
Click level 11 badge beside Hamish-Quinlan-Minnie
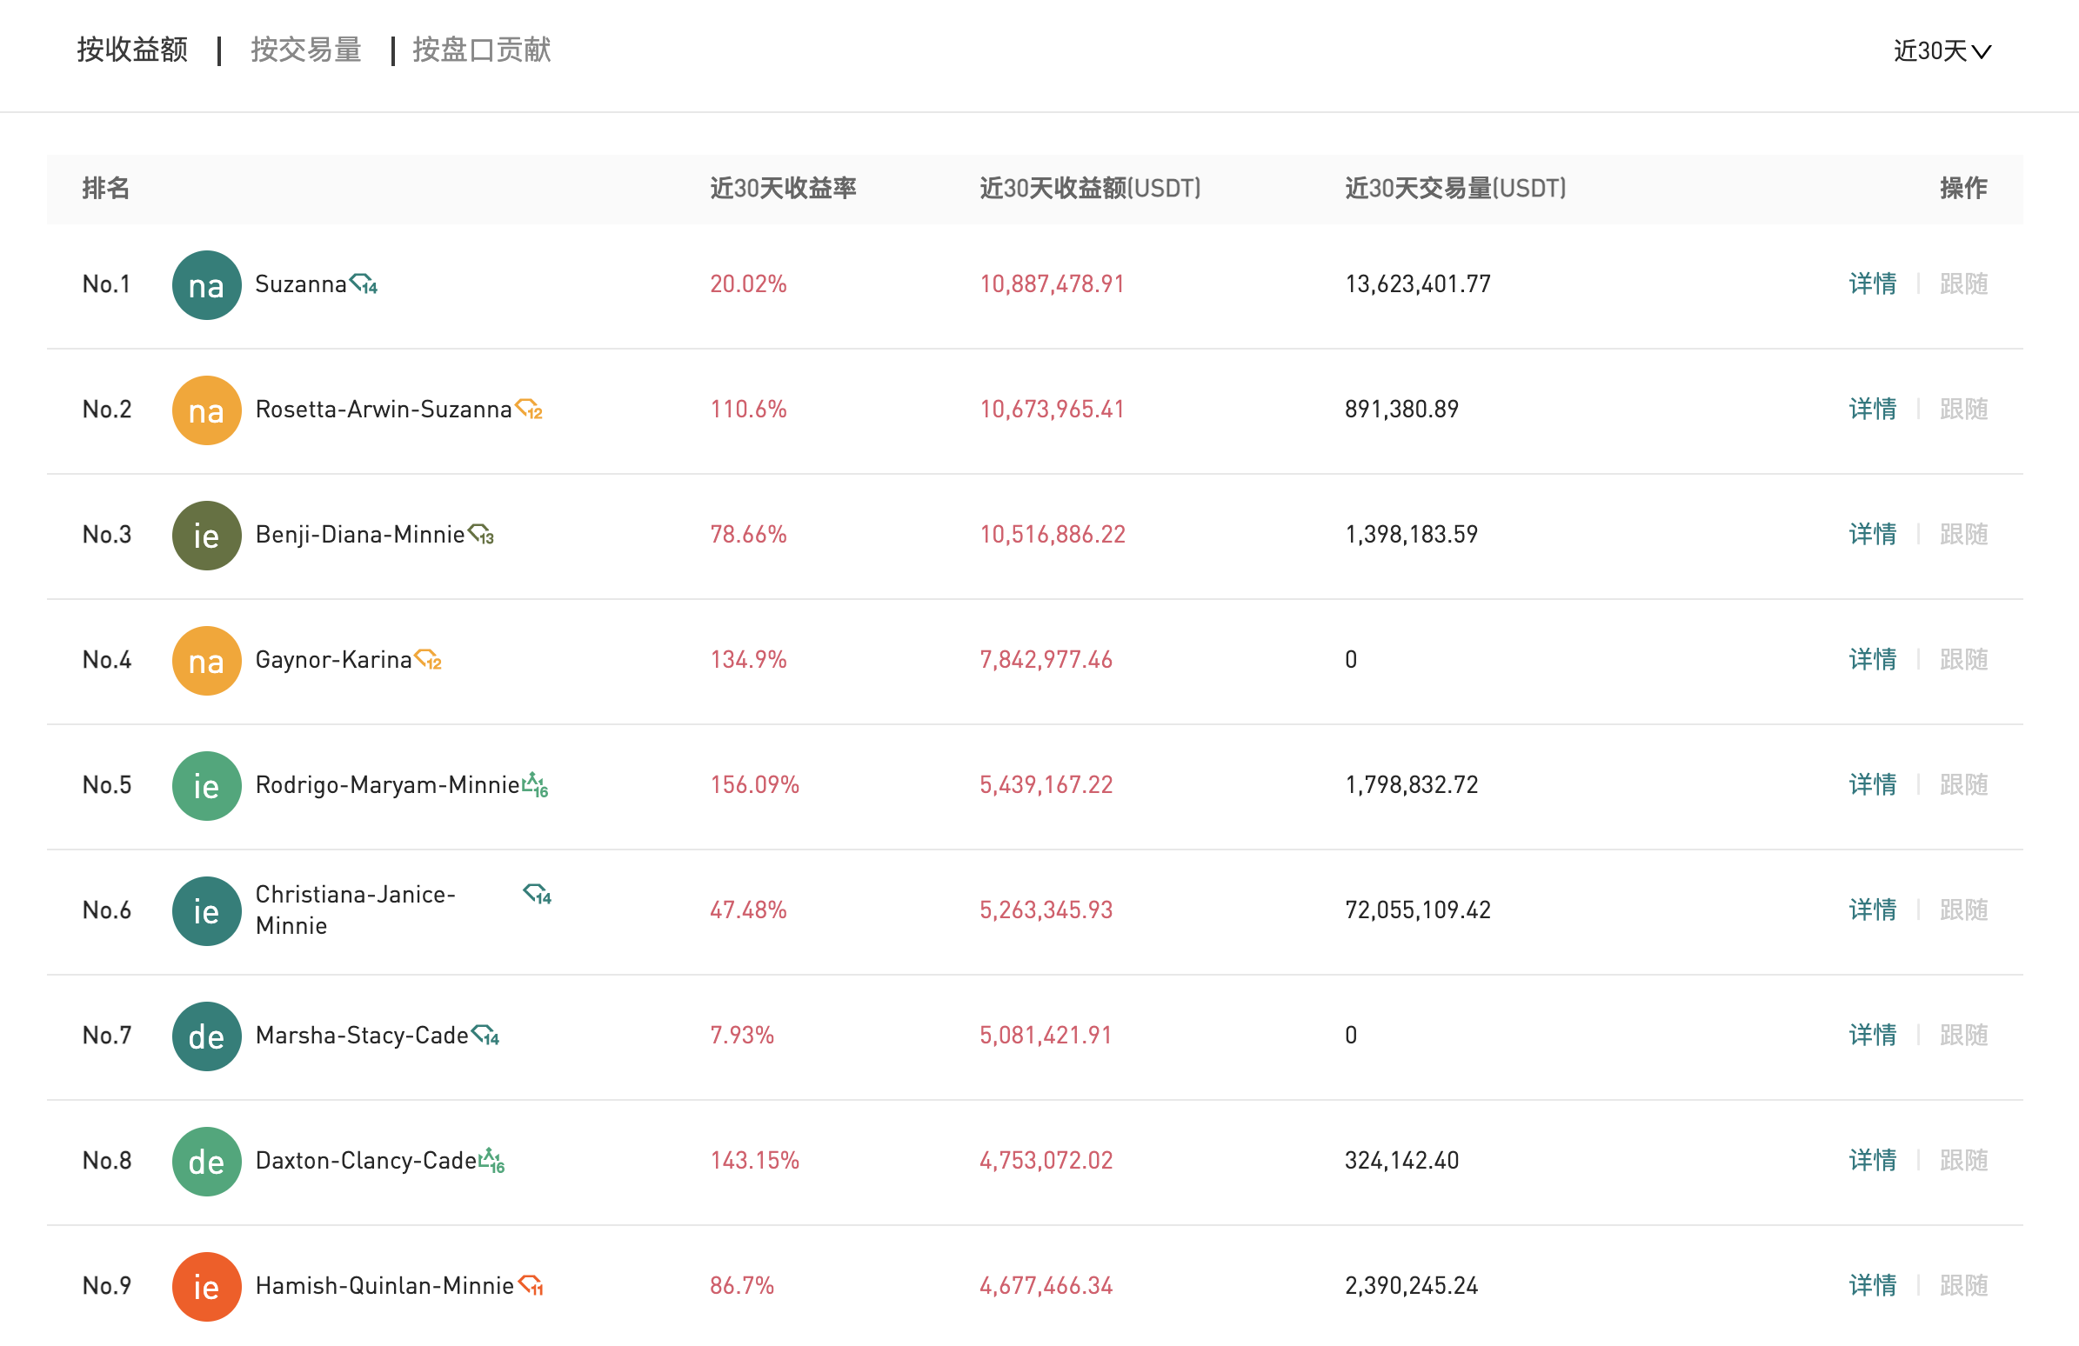coord(531,1285)
